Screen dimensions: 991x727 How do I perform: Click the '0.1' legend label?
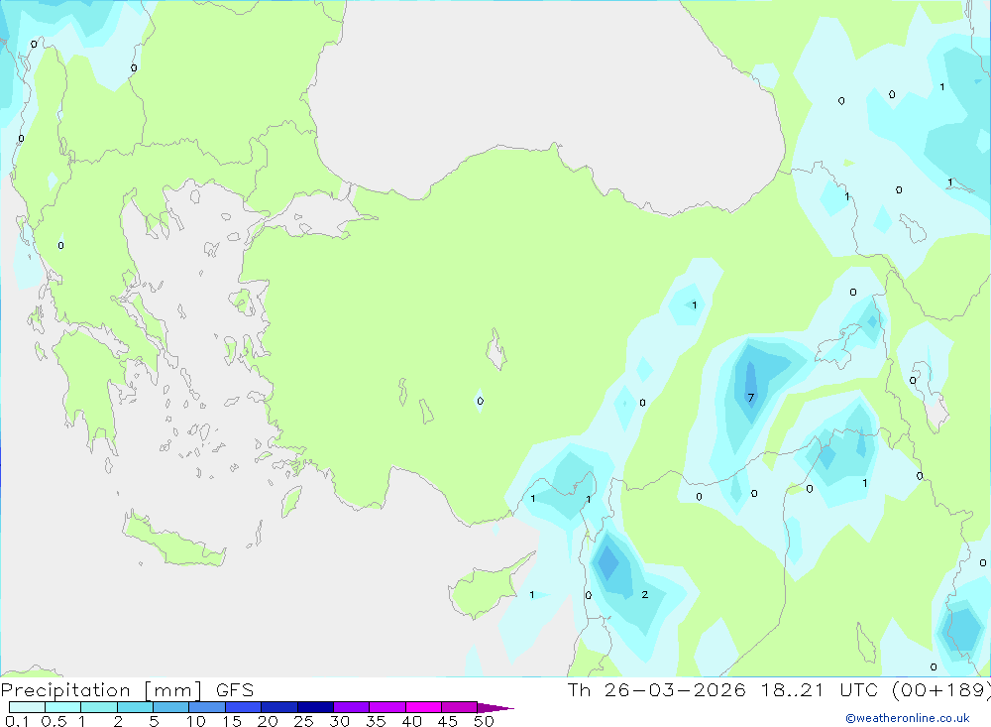coord(17,721)
